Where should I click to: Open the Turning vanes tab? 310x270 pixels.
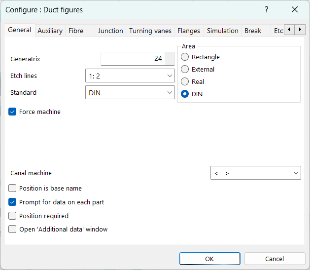coord(150,31)
